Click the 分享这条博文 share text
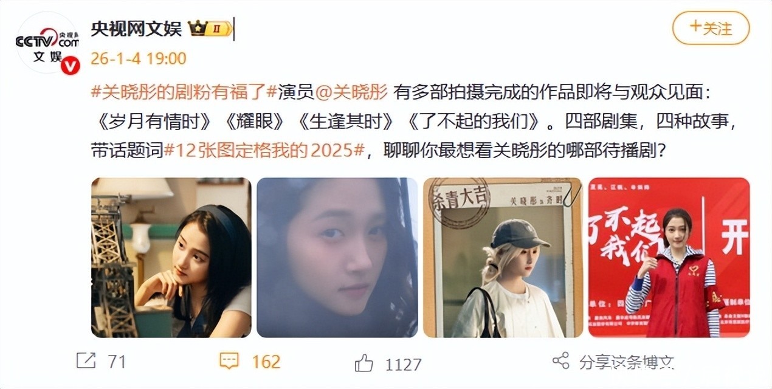This screenshot has height=389, width=772. 627,362
